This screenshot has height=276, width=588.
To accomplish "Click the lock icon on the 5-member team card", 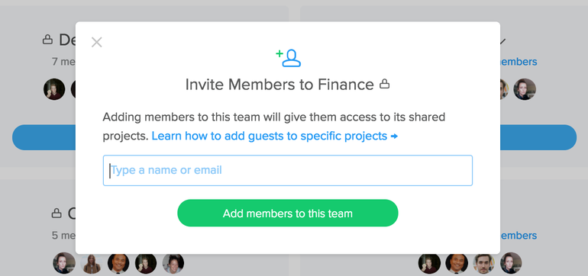I will click(x=57, y=213).
